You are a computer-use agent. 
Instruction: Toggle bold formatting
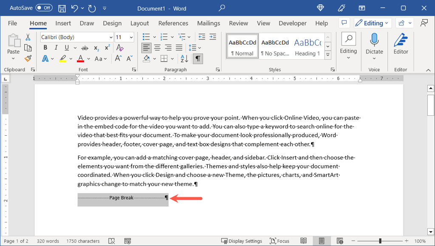tap(45, 48)
